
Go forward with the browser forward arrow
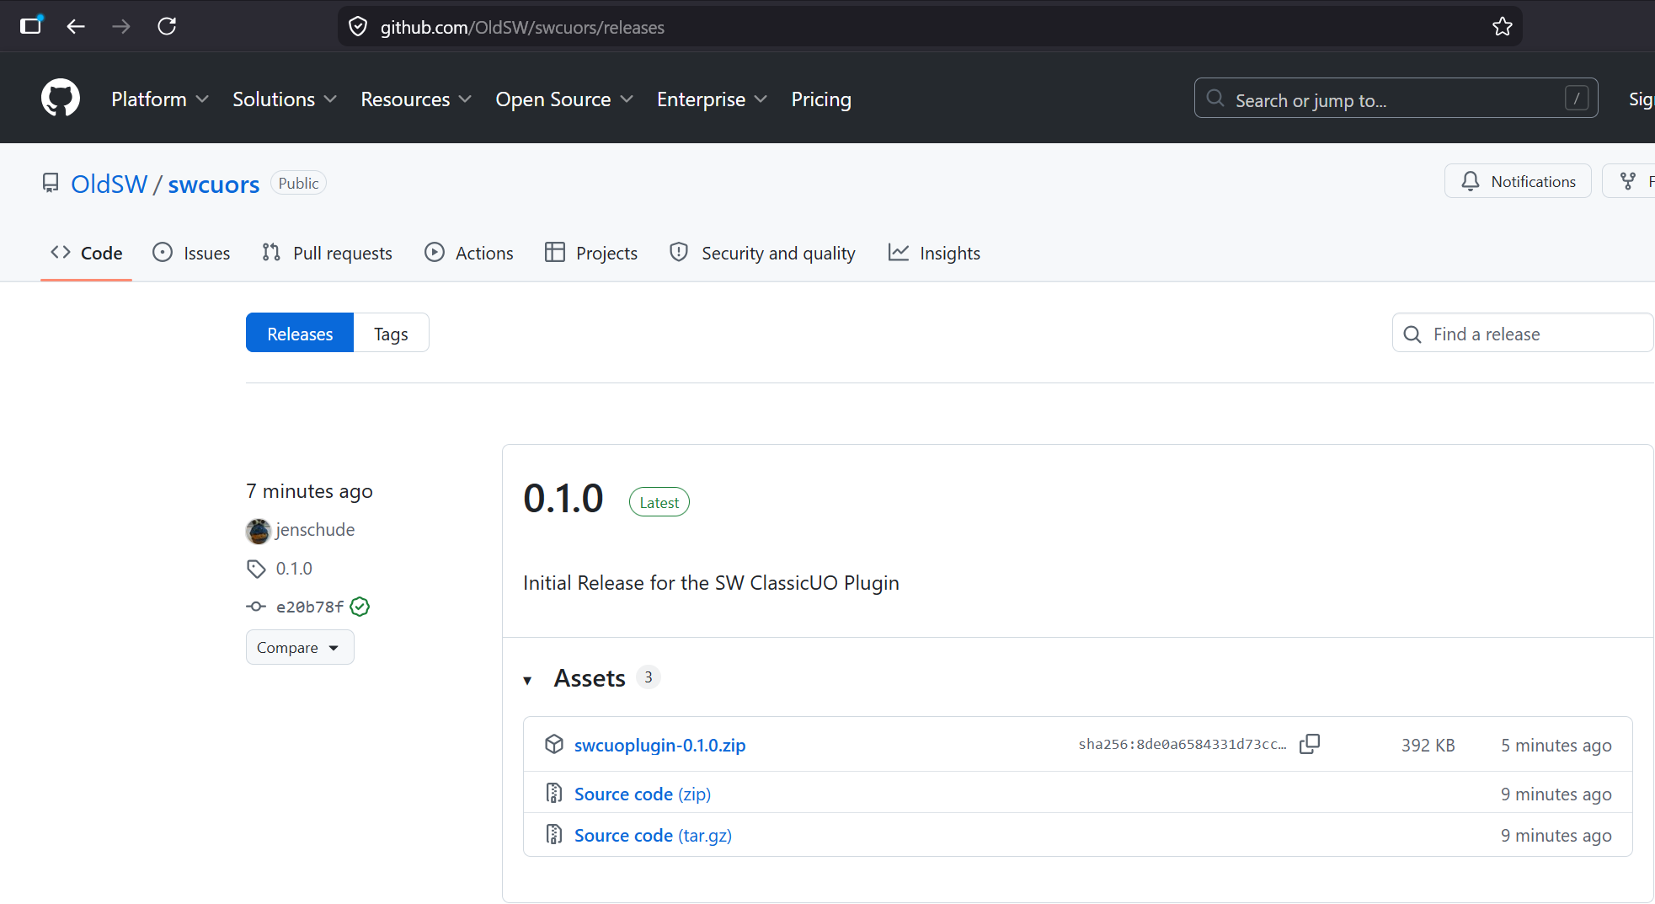[x=121, y=26]
